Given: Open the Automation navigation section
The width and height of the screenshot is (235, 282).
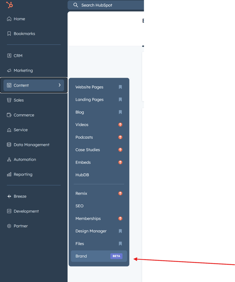Looking at the screenshot, I should point(25,160).
